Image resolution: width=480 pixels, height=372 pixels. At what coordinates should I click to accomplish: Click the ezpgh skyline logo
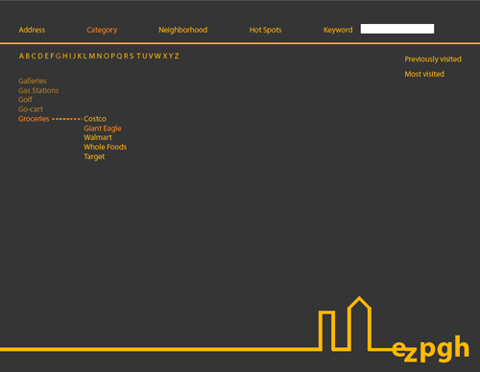[395, 330]
